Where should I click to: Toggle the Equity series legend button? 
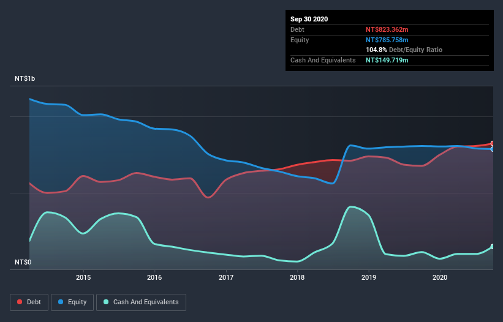[72, 302]
